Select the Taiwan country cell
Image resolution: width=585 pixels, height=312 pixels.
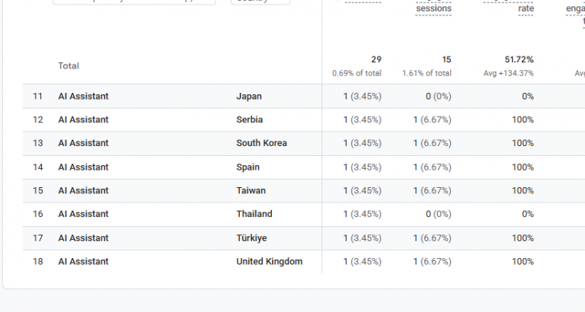click(x=251, y=191)
